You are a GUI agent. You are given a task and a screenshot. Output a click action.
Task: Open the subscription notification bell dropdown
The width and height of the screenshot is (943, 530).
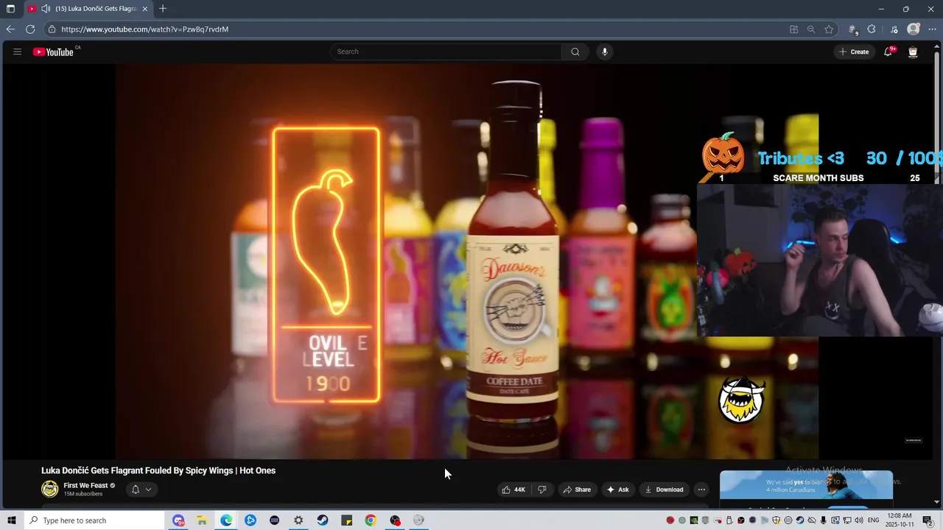141,490
